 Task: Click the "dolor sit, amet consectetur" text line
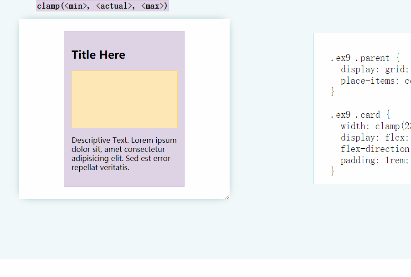pyautogui.click(x=118, y=149)
